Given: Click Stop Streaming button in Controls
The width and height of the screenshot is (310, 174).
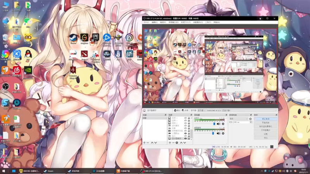Looking at the screenshot, I should coord(265,119).
